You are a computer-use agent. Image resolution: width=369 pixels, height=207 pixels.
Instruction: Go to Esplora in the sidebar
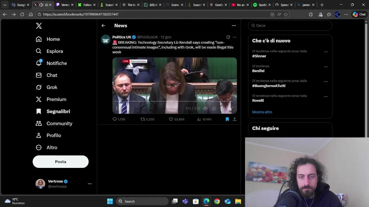(x=49, y=51)
